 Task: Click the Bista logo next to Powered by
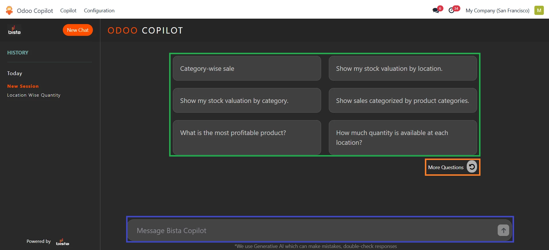[62, 242]
